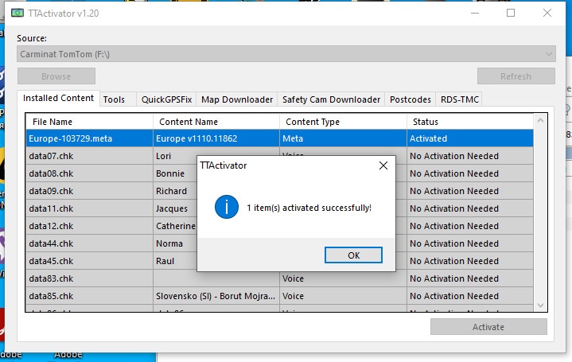Go to Safety Cam Downloader tab

click(331, 99)
